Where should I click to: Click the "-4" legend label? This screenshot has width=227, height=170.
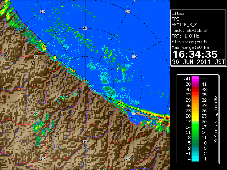tap(188, 159)
